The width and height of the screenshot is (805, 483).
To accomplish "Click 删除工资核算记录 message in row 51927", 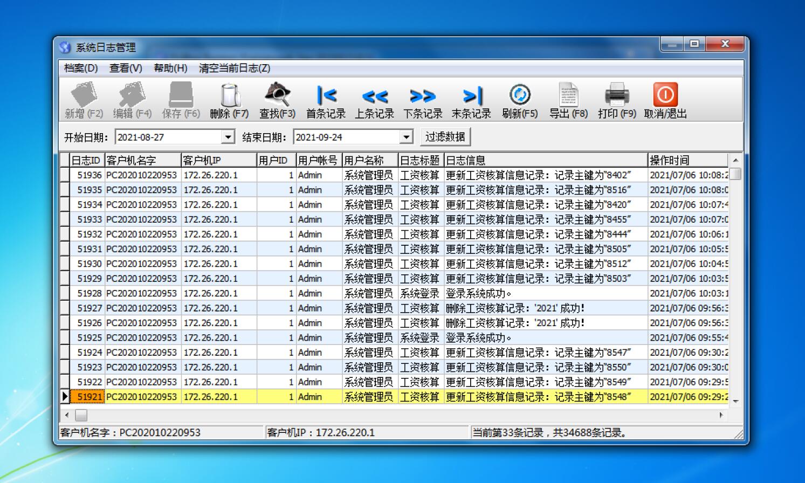I will tap(546, 308).
